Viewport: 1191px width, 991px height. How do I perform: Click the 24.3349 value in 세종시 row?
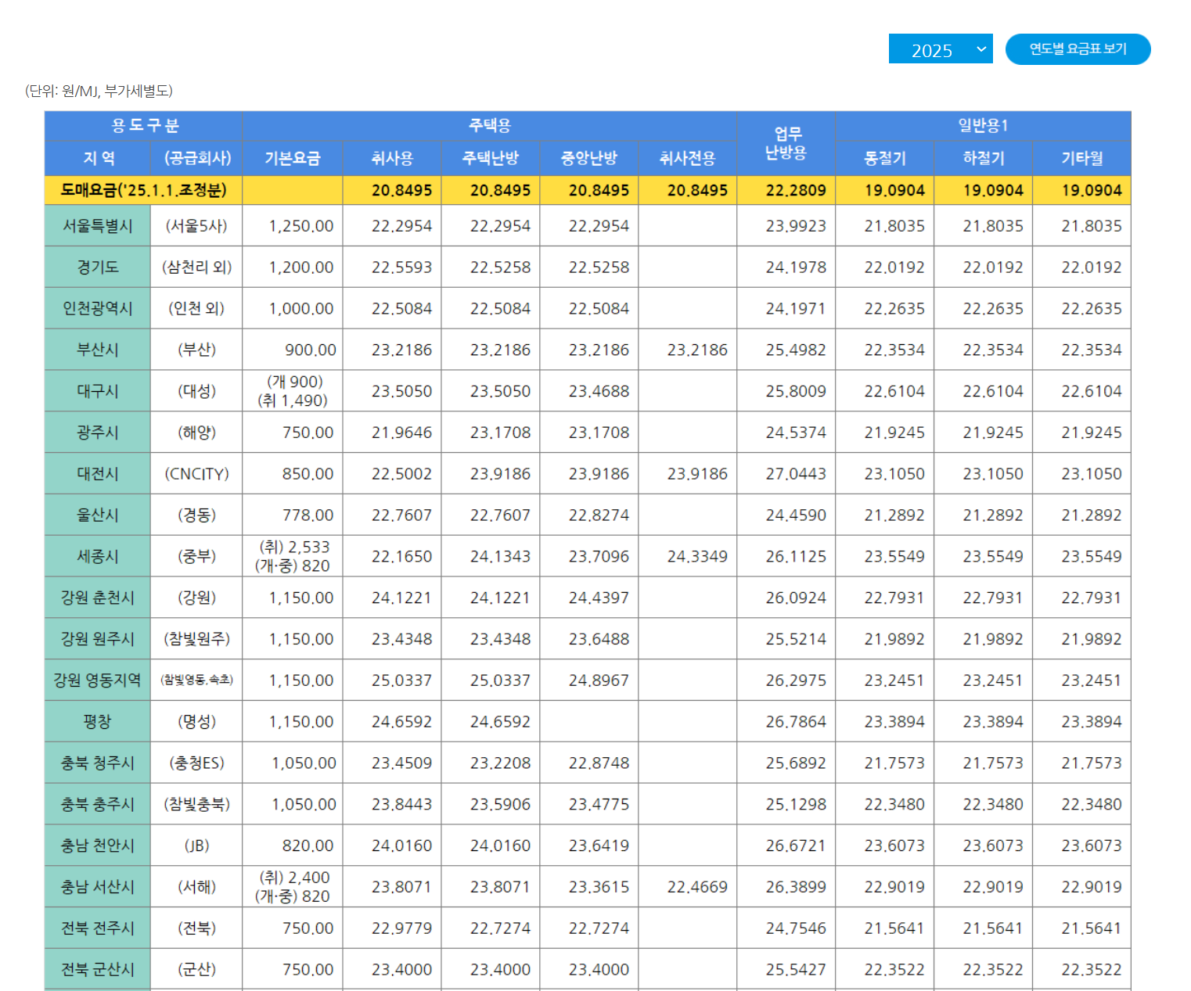pyautogui.click(x=697, y=556)
